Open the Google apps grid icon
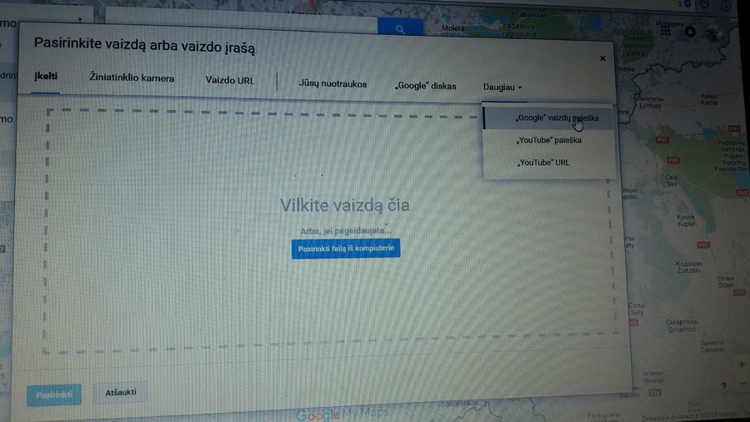The height and width of the screenshot is (422, 750). (x=665, y=31)
